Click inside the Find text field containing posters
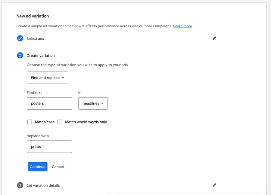The height and width of the screenshot is (195, 271). tap(49, 103)
